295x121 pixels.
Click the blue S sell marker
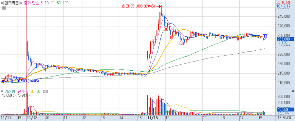(x=265, y=37)
